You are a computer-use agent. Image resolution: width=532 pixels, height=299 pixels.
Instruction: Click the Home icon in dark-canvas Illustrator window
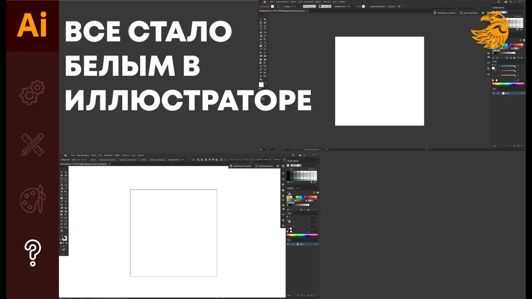pos(265,2)
